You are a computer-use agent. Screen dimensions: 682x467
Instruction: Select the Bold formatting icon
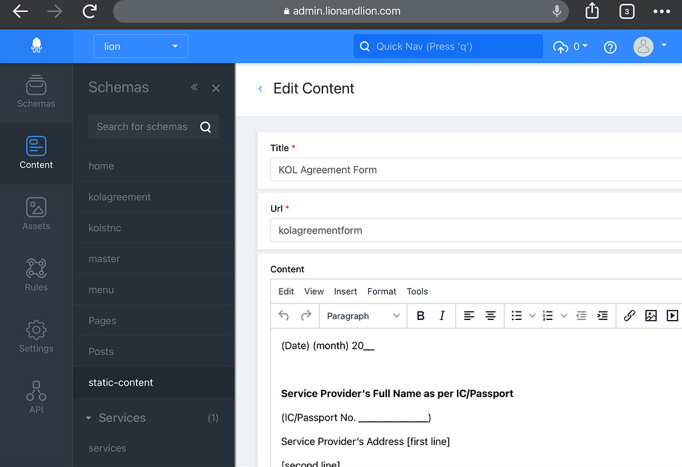tap(420, 315)
